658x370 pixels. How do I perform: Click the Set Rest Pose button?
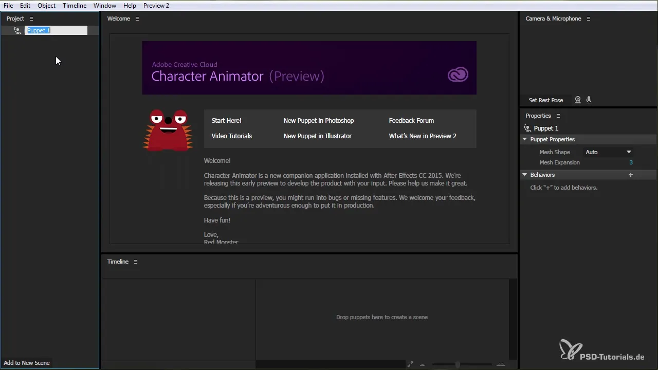coord(546,100)
